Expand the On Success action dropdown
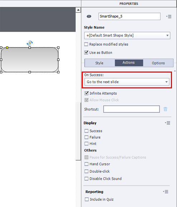This screenshot has height=207, width=177. (127, 82)
